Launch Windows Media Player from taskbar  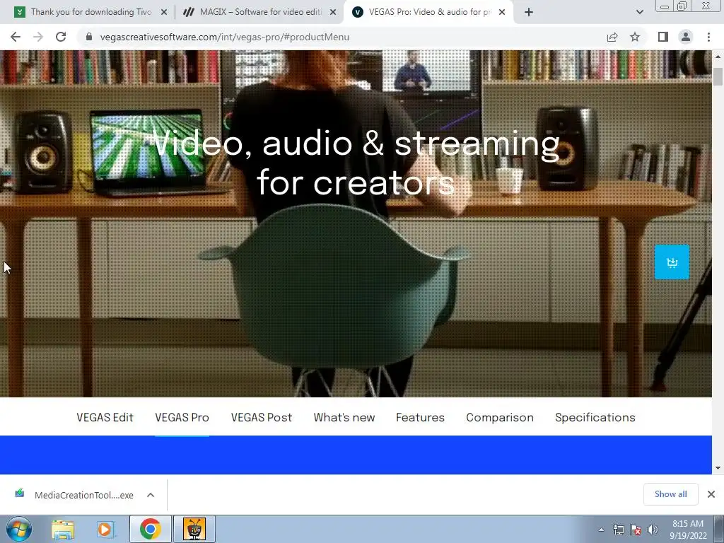tap(105, 529)
